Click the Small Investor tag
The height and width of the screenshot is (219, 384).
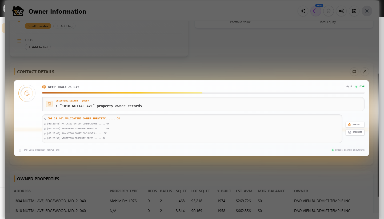click(38, 26)
